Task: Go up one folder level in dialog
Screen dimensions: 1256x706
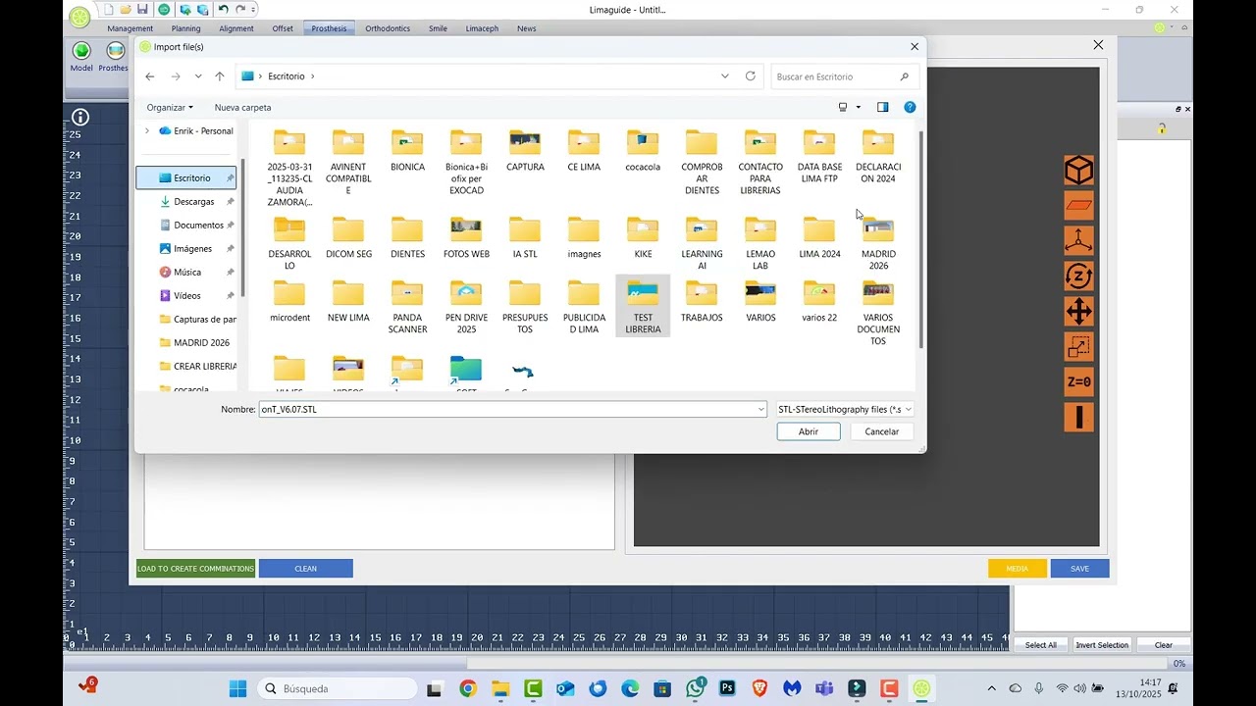Action: coord(220,76)
